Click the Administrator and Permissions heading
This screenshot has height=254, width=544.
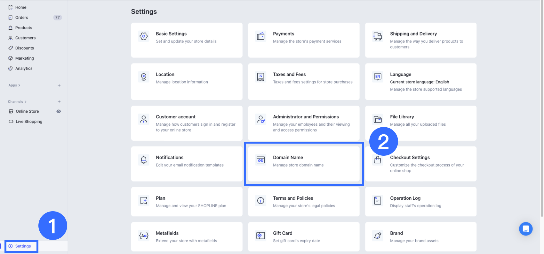coord(306,117)
